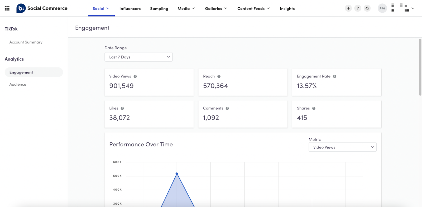The width and height of the screenshot is (422, 207).
Task: Click the chart peak data point
Action: pos(177,174)
